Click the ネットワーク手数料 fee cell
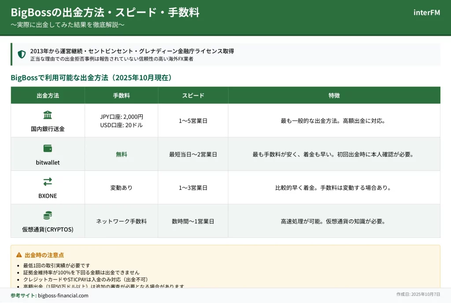 point(121,221)
